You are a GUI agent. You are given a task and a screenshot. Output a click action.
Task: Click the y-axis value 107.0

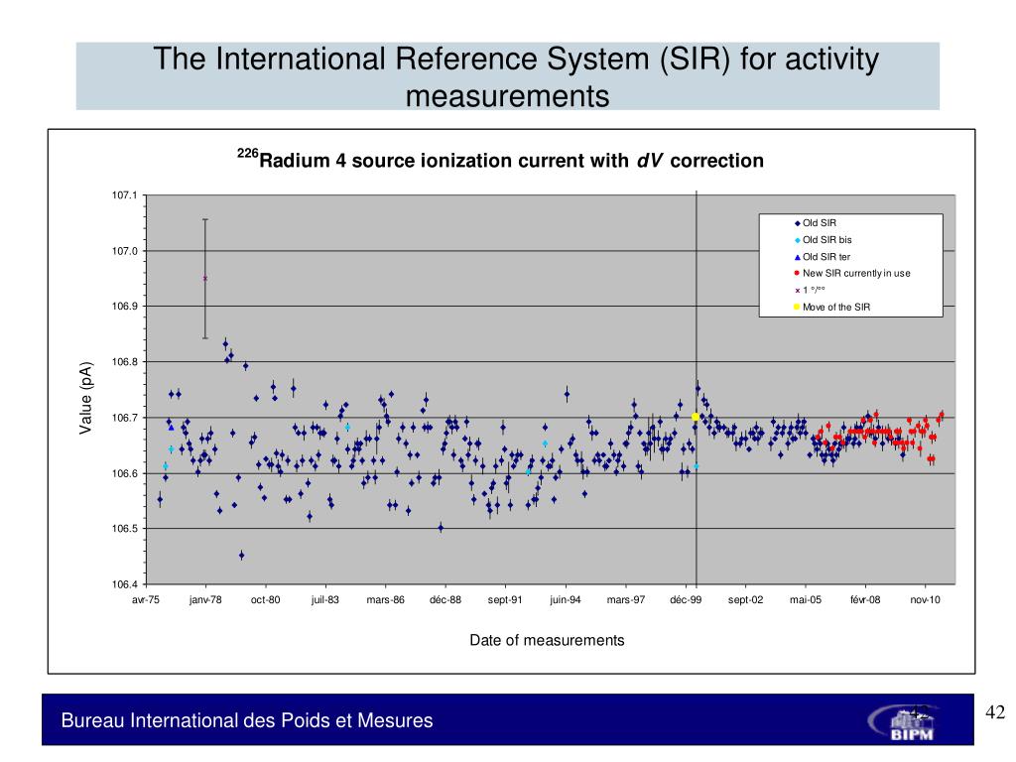pos(125,251)
